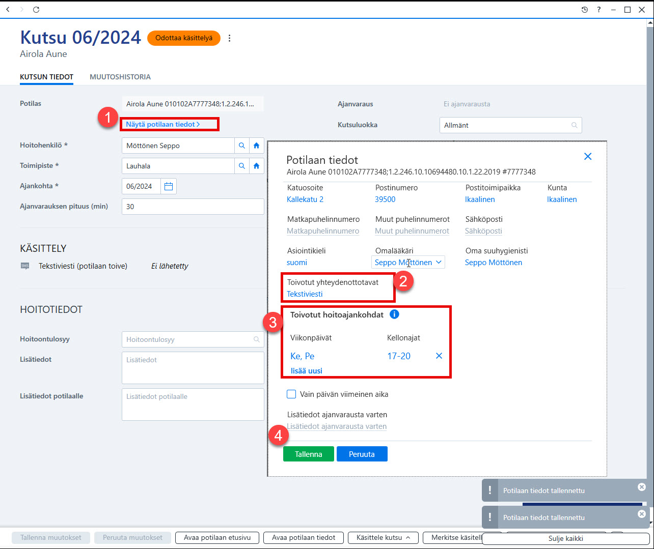Open the history icon in title bar
The width and height of the screenshot is (654, 549).
tap(585, 10)
